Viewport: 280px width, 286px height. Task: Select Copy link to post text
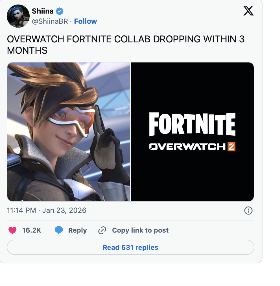point(140,230)
